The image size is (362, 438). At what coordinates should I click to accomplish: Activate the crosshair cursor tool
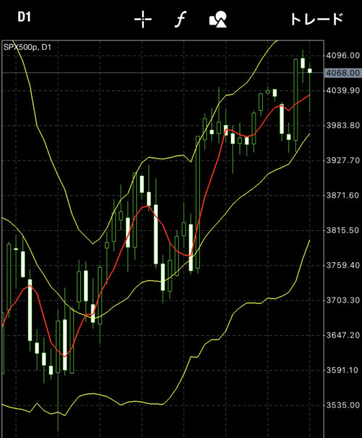click(x=143, y=20)
